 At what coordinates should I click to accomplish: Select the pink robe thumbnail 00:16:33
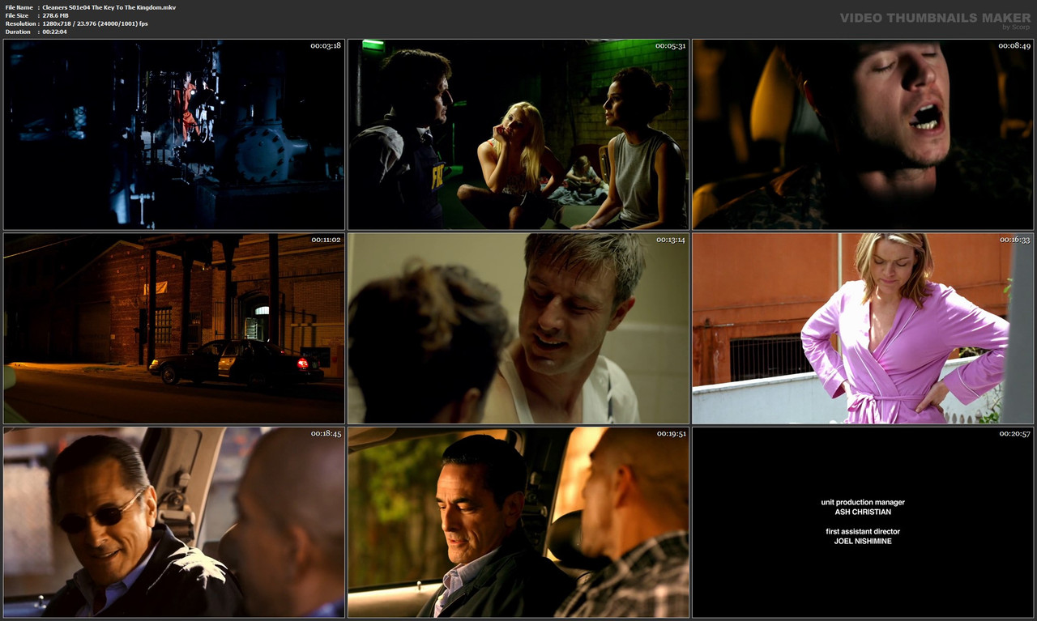click(x=863, y=329)
